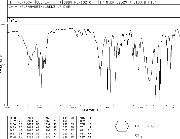Click the 3083 peak table cell
This screenshot has width=180, height=139.
point(13,127)
